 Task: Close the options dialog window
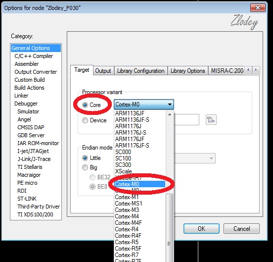point(258,7)
